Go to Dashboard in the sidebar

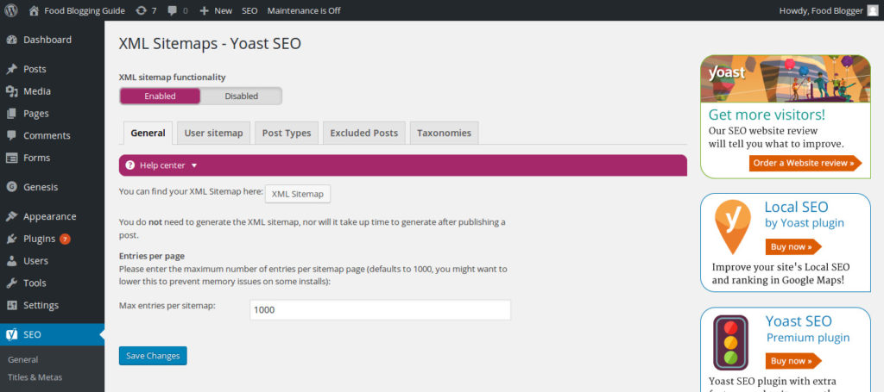pyautogui.click(x=47, y=40)
